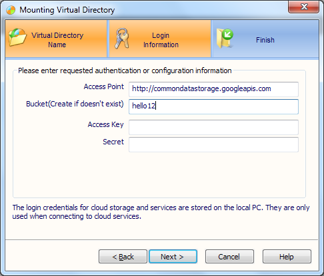324x276 pixels.
Task: Click the Access Point label text
Action: point(103,86)
